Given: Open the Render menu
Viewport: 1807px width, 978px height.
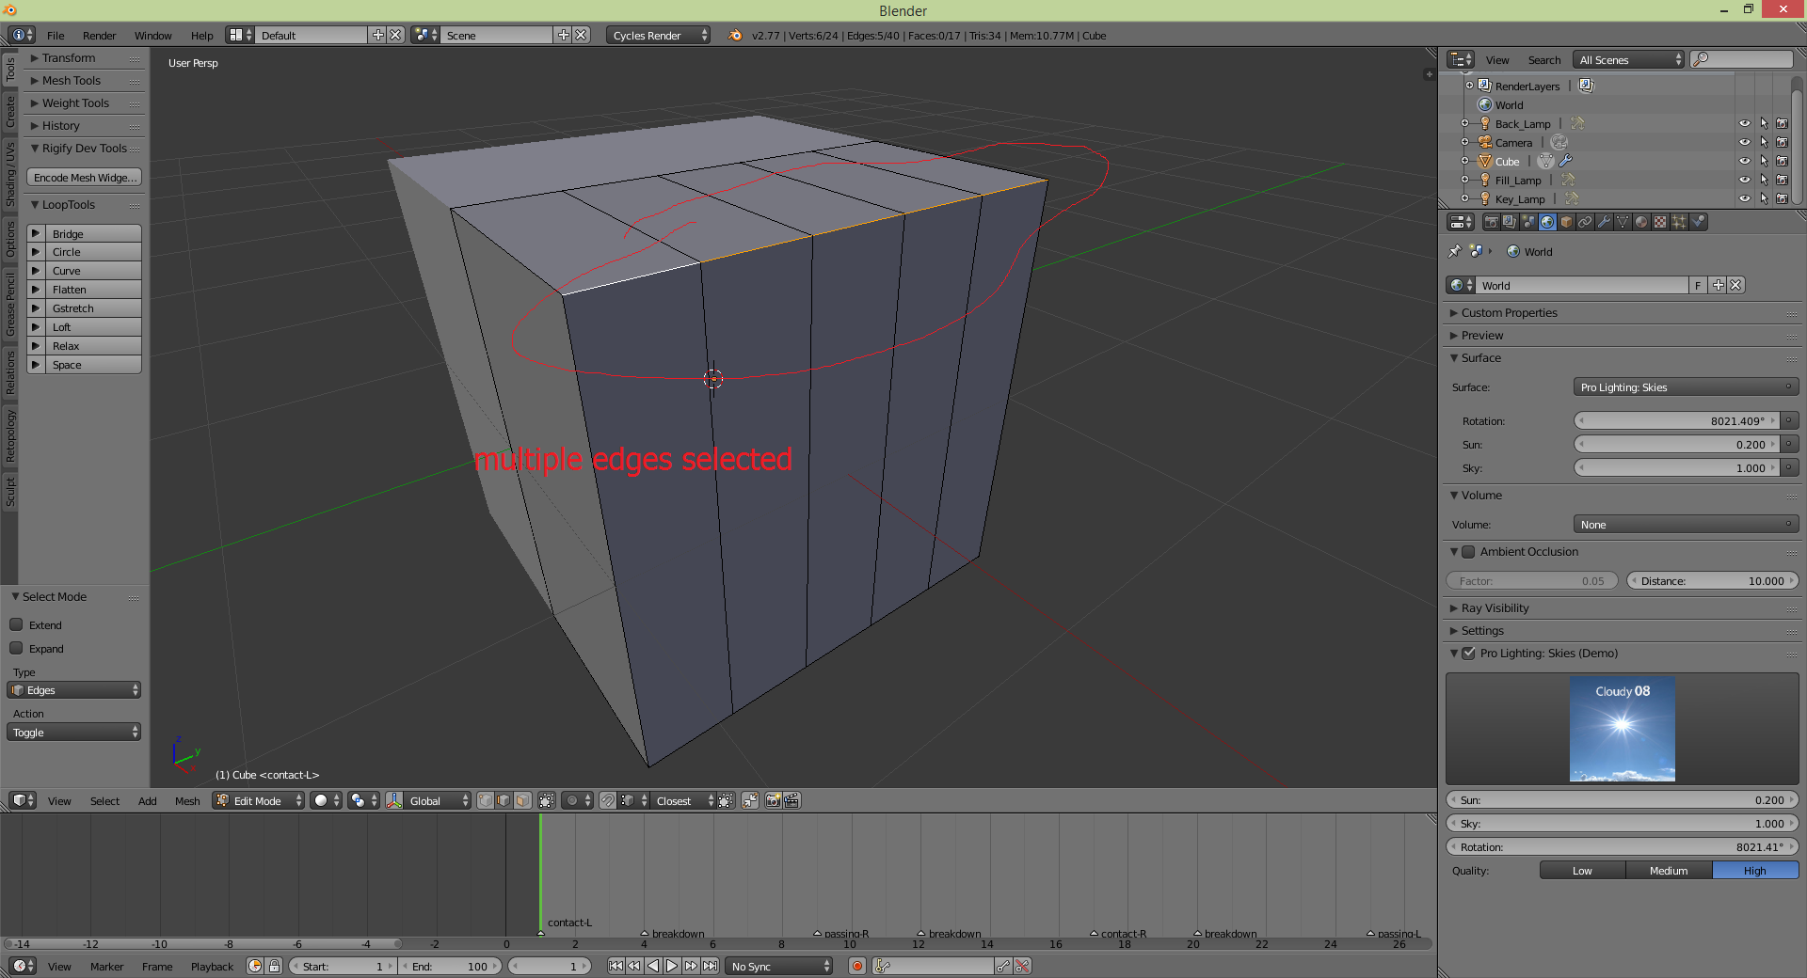Looking at the screenshot, I should click(99, 35).
